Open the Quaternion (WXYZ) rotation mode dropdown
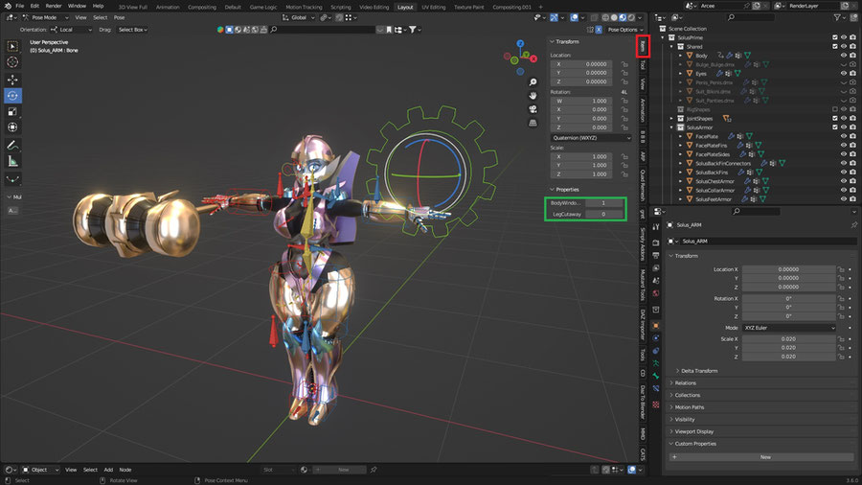Viewport: 862px width, 485px height. [x=590, y=137]
